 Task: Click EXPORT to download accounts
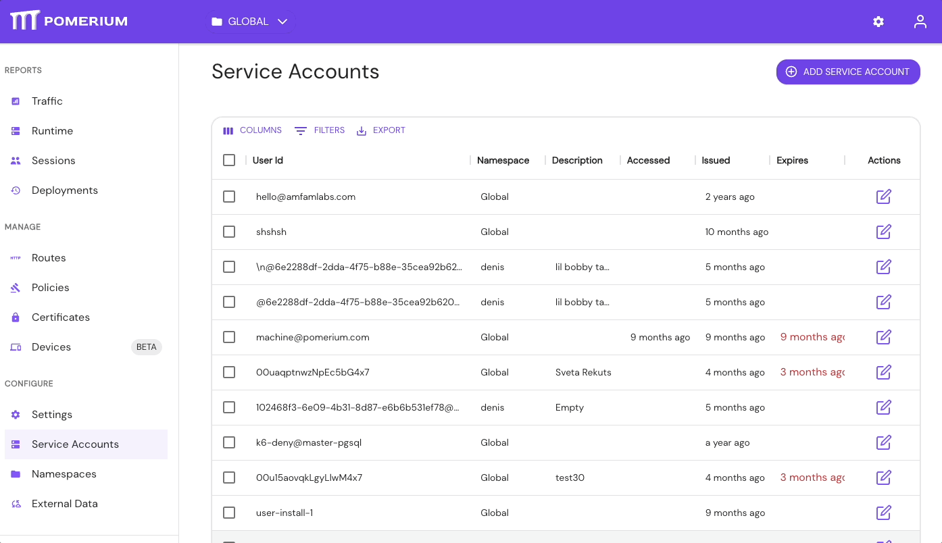coord(381,130)
